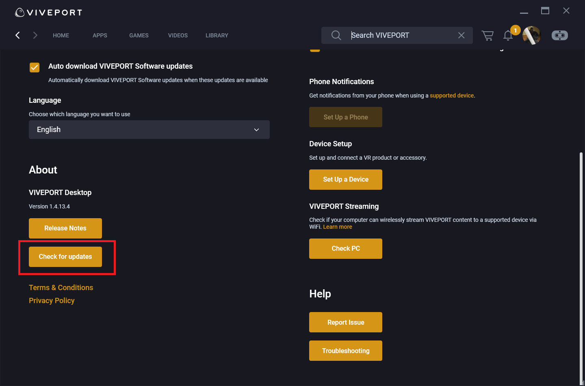
Task: Click the search magnifier icon
Action: coord(336,35)
